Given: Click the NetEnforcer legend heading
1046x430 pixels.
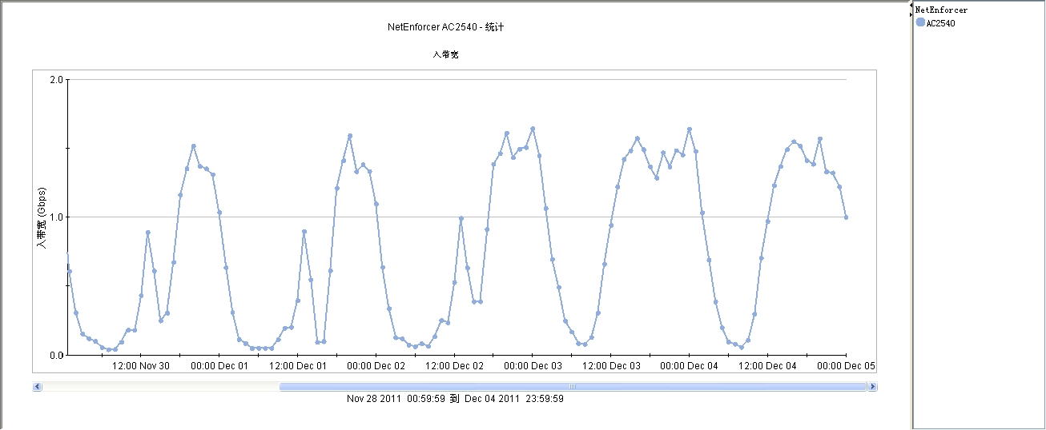Looking at the screenshot, I should (x=941, y=10).
